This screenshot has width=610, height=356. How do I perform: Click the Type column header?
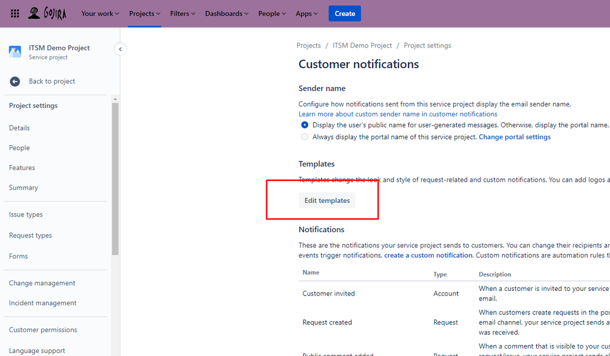tap(440, 274)
